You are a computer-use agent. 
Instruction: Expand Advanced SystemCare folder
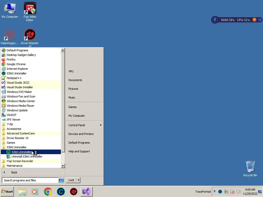click(x=31, y=133)
